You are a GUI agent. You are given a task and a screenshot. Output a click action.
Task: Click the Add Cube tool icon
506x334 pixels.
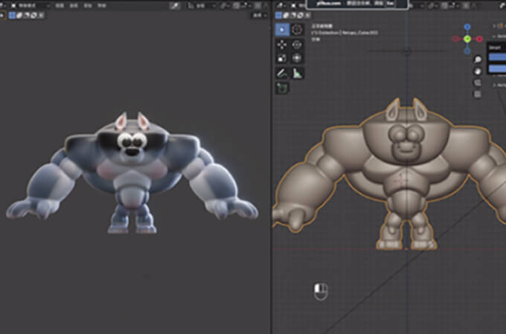click(283, 88)
